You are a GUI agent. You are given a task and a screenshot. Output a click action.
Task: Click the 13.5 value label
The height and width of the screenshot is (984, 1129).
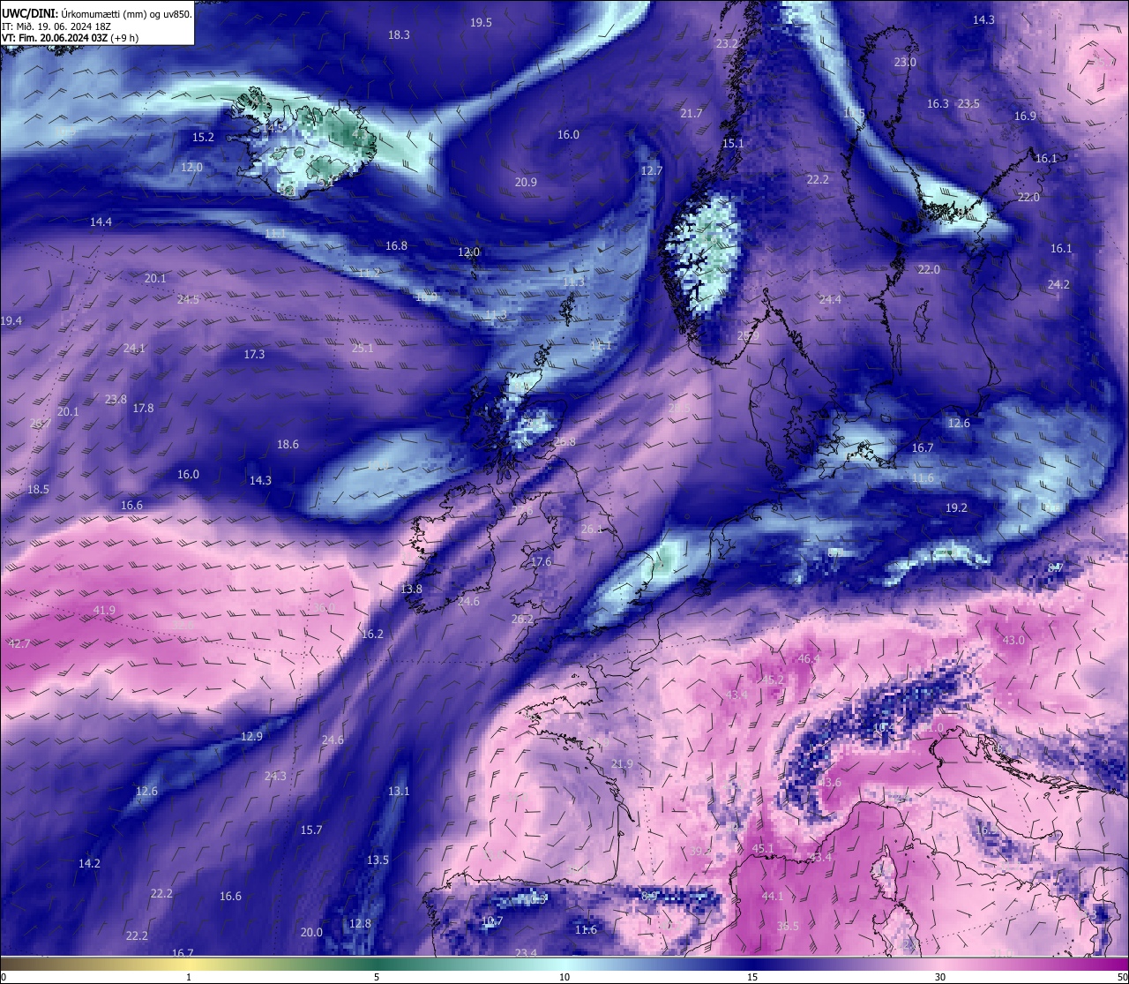pos(378,860)
